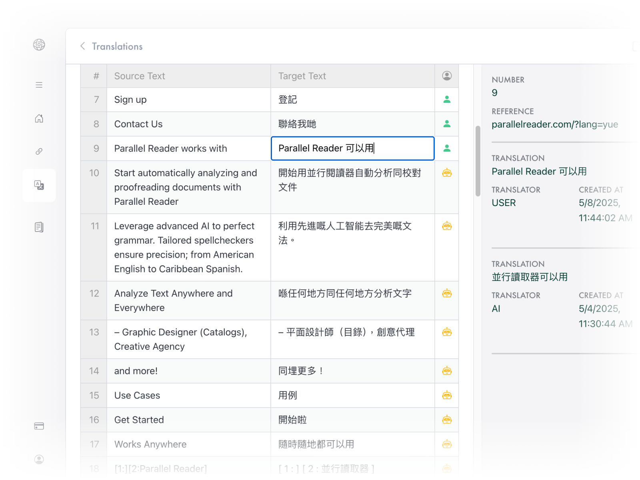Select 'Leverage advanced AI' source cell
Image resolution: width=640 pixels, height=480 pixels.
pos(189,248)
